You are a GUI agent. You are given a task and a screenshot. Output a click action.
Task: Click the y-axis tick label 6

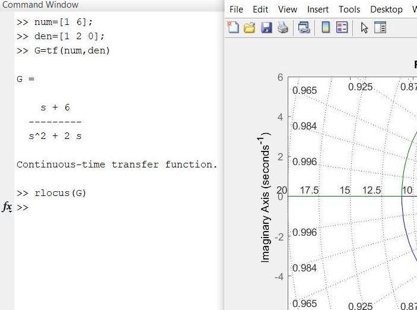click(x=281, y=77)
